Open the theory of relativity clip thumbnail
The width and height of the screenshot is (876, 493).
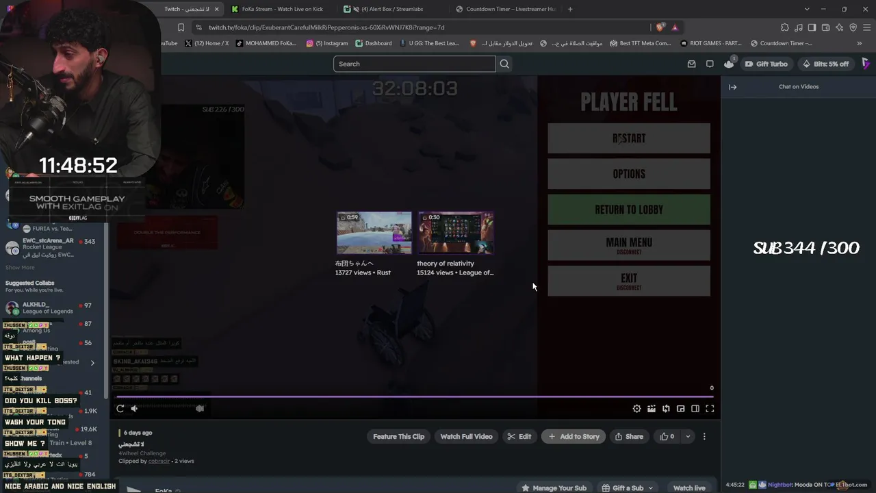click(x=456, y=233)
